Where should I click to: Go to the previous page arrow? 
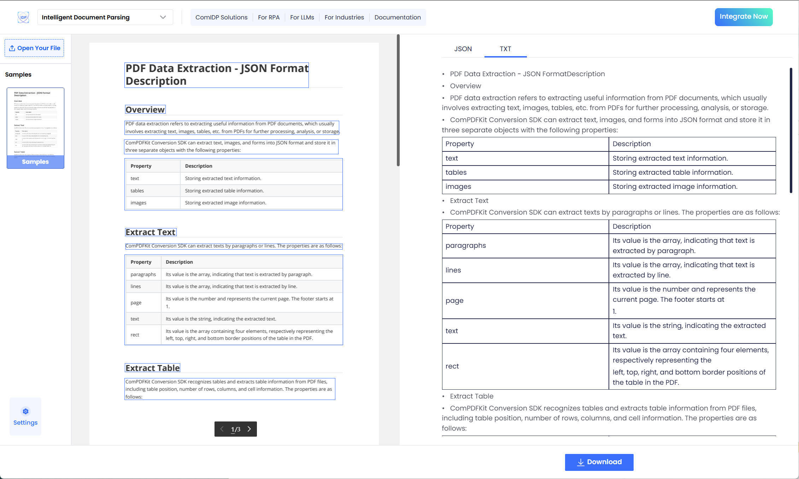click(x=222, y=429)
